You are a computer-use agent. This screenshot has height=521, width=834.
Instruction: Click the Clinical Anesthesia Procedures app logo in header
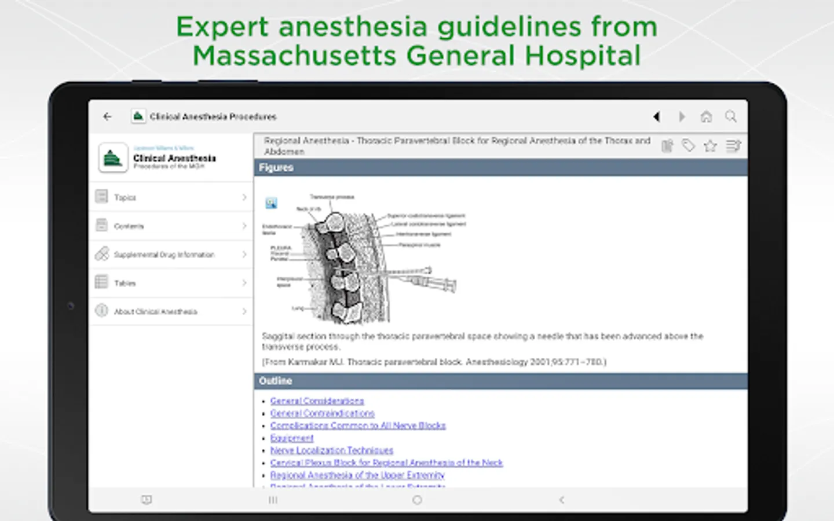pos(138,116)
